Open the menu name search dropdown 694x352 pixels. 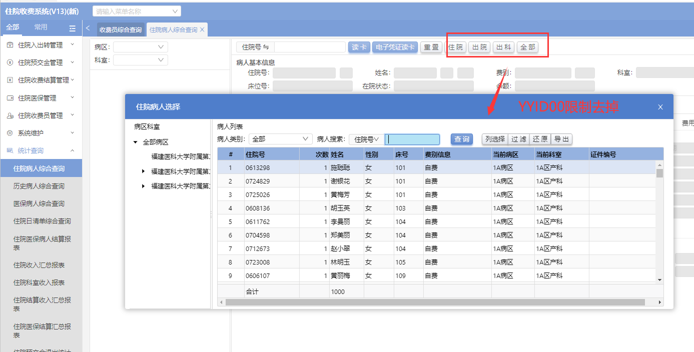pyautogui.click(x=175, y=11)
